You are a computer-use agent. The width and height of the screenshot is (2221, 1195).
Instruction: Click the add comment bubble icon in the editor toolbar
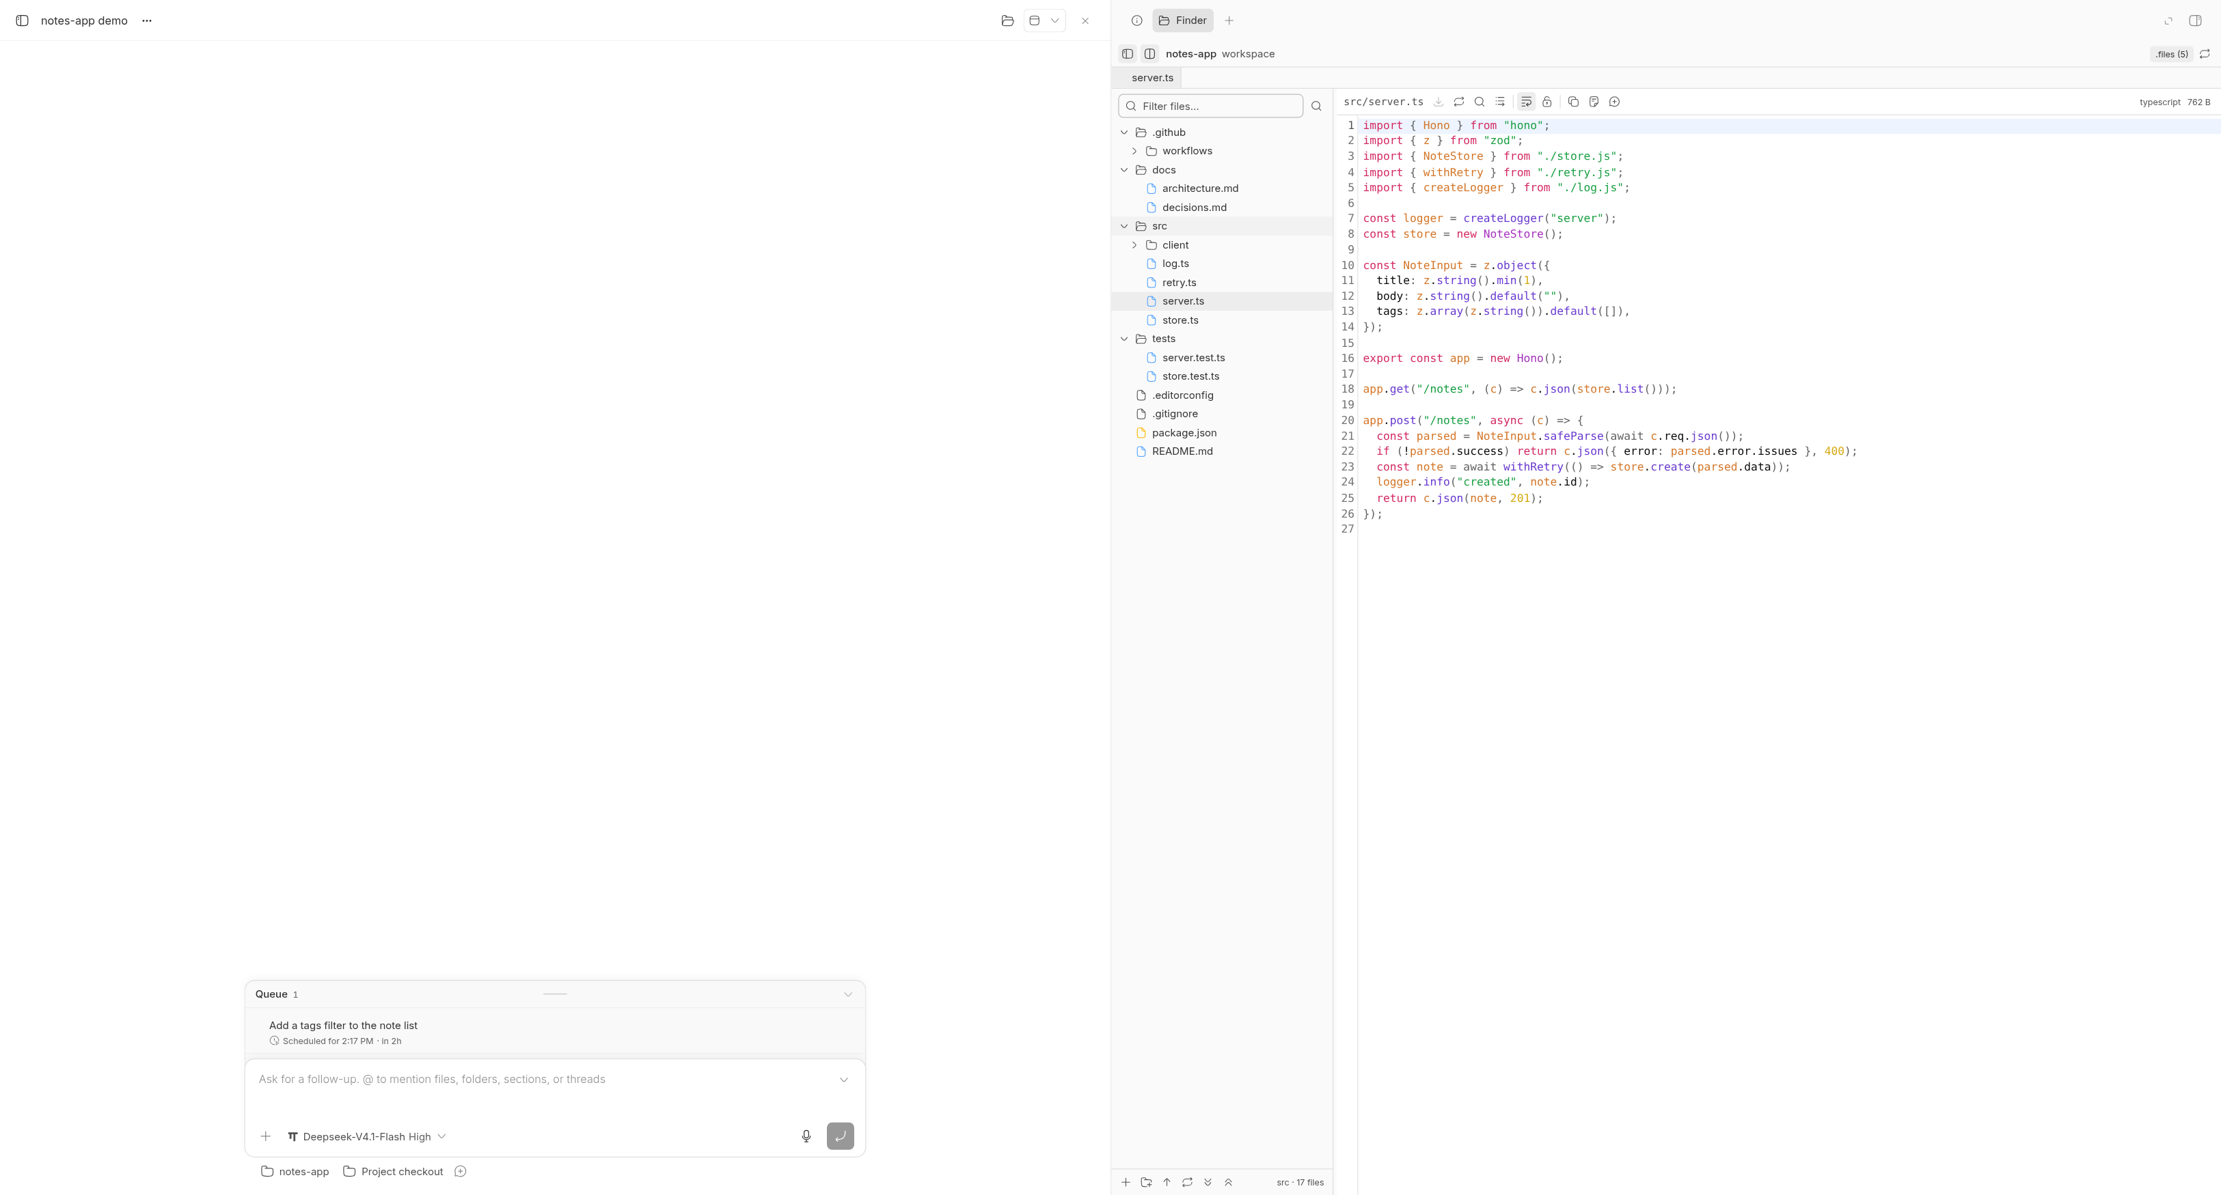tap(1615, 102)
